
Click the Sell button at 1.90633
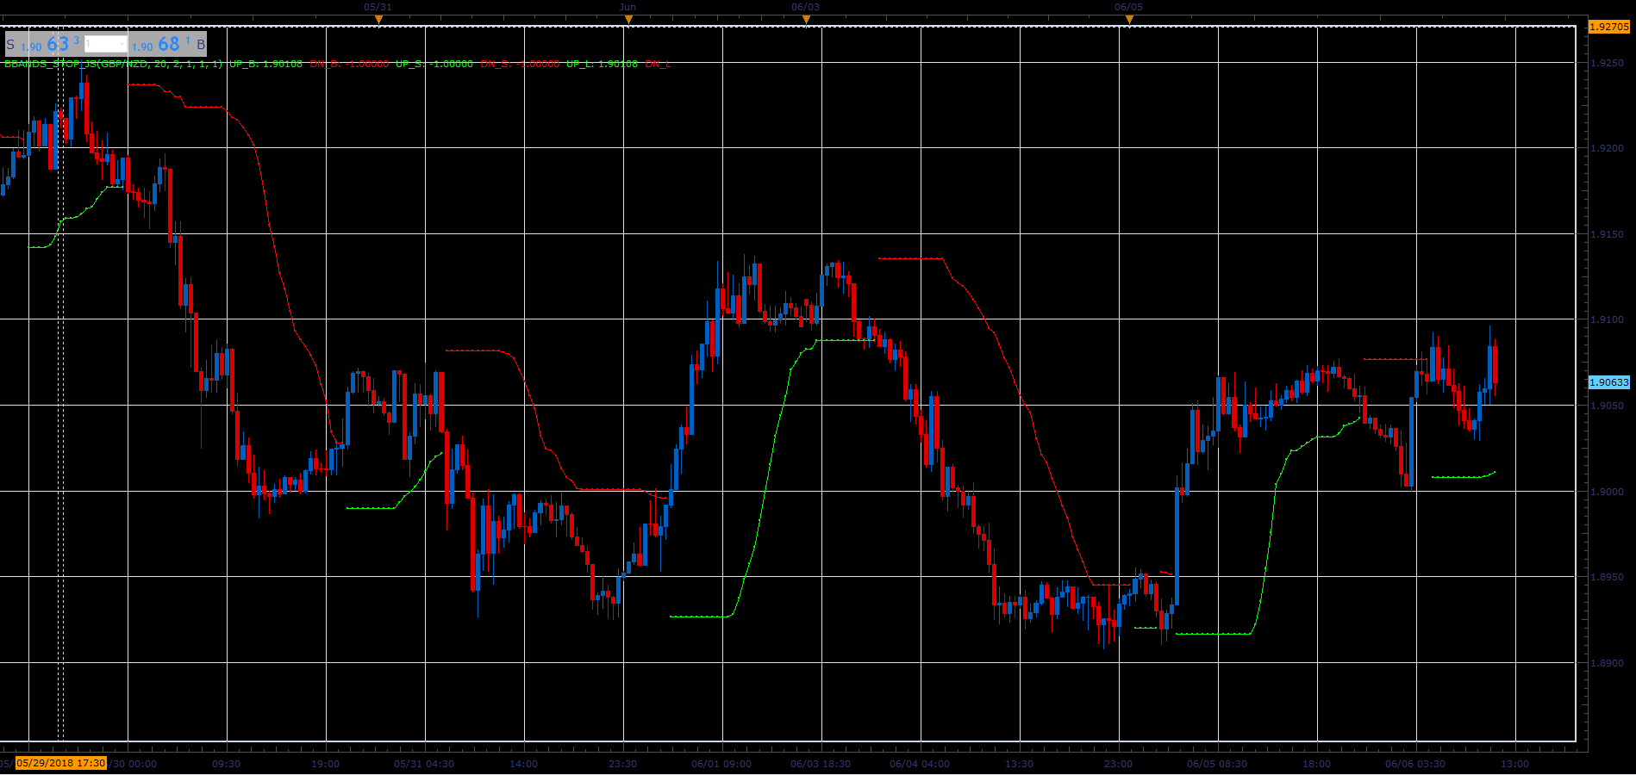point(44,44)
